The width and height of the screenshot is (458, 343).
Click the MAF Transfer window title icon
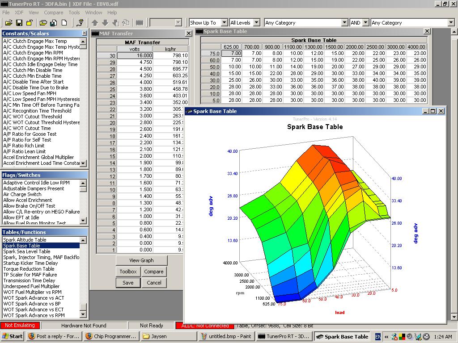(95, 33)
